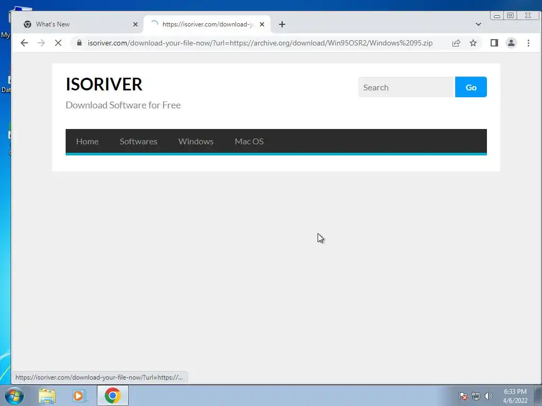Click the Chrome taskbar icon
542x406 pixels.
(x=113, y=395)
